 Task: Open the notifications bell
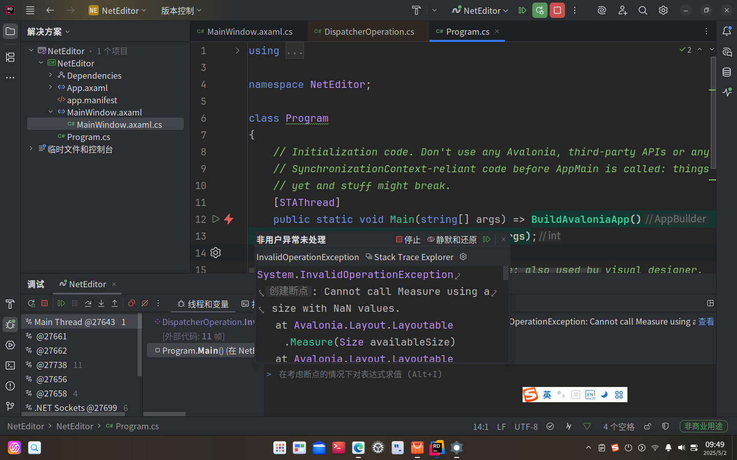click(x=727, y=31)
